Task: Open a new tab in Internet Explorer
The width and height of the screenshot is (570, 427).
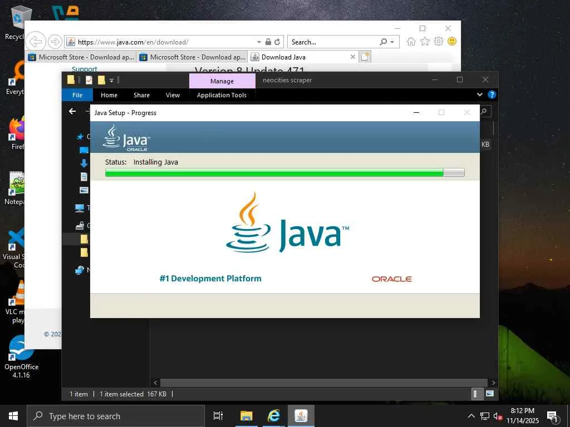Action: 365,57
